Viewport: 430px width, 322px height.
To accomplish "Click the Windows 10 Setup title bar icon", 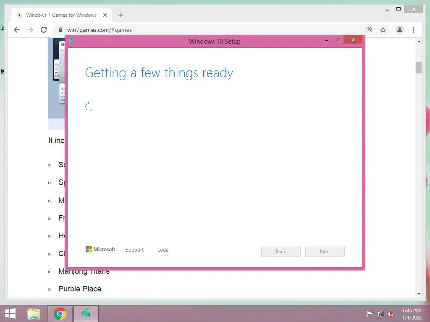I will pos(72,41).
